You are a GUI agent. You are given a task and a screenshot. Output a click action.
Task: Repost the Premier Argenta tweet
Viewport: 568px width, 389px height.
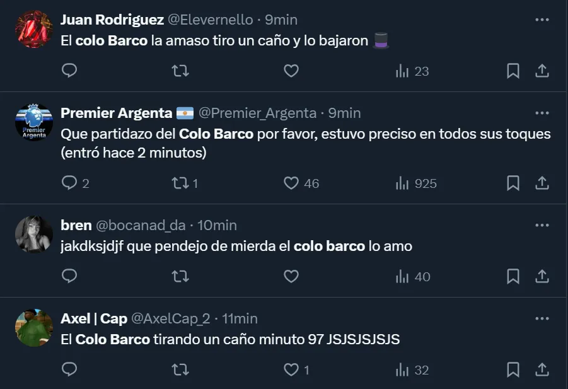coord(180,183)
